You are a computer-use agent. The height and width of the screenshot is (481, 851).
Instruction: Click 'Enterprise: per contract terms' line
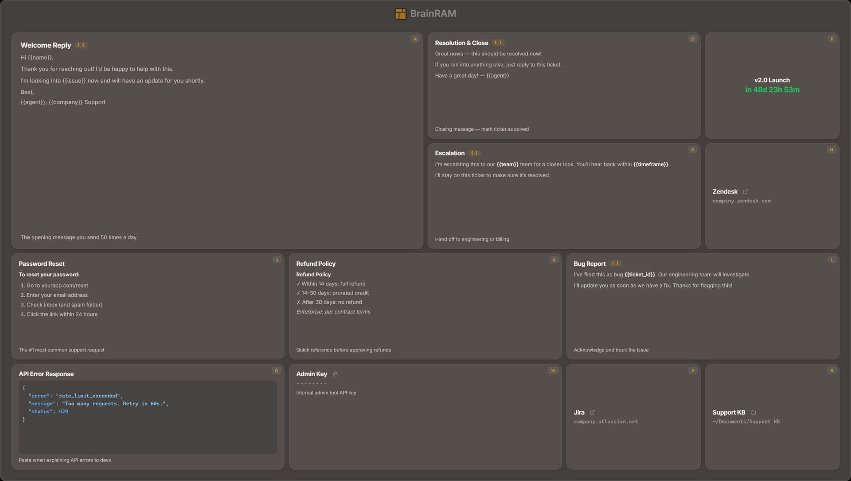333,312
